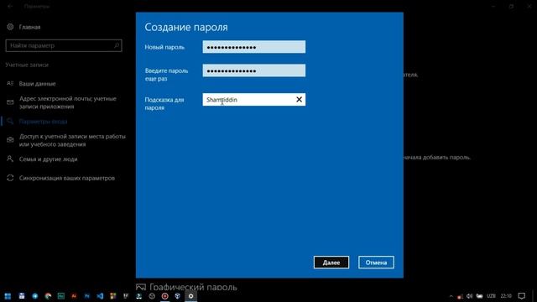Open Доступ к учетной записи места работы
Viewport: 537px width, 302px height.
pyautogui.click(x=66, y=140)
